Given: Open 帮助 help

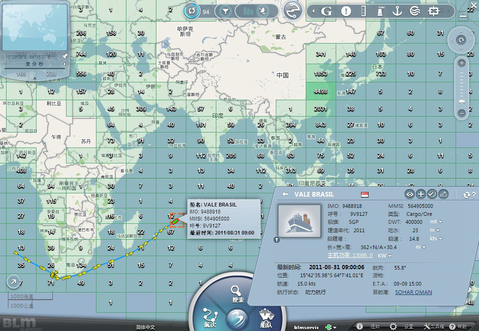Looking at the screenshot, I should point(458,326).
